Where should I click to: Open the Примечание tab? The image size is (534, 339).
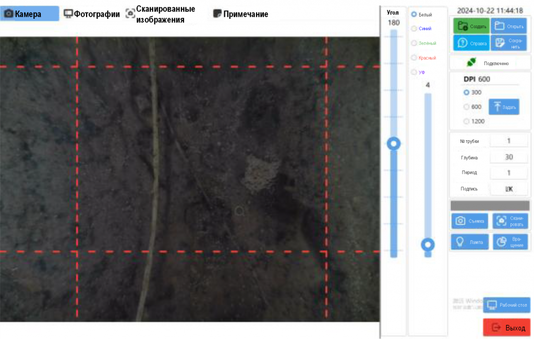point(240,14)
